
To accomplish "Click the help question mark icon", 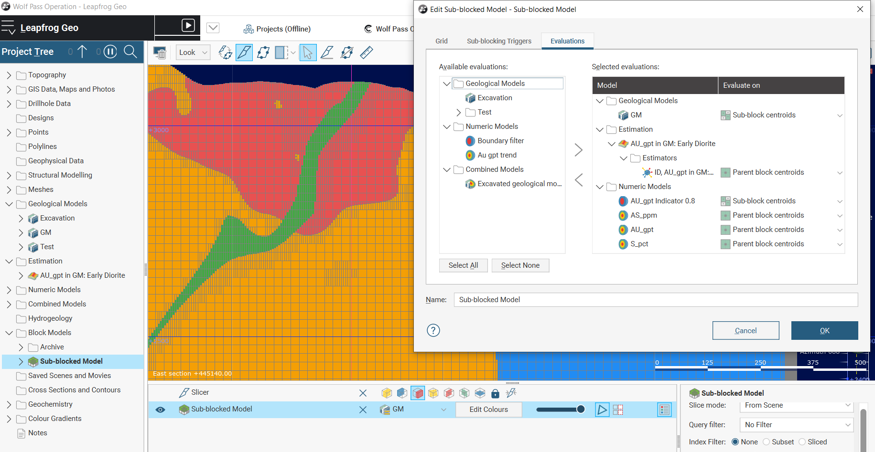I will click(433, 330).
